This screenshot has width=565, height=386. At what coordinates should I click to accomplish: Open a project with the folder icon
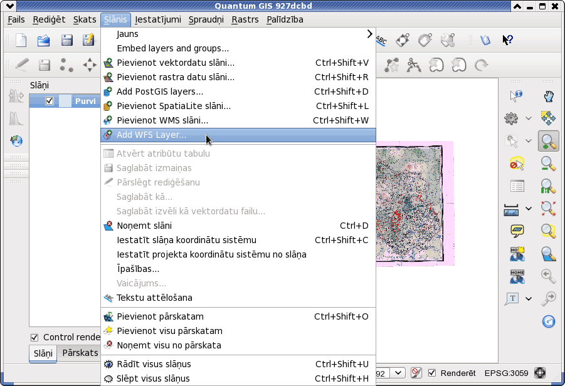(x=44, y=40)
